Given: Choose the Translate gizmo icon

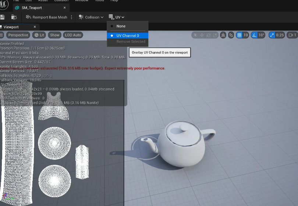Looking at the screenshot, I should coord(202,35).
